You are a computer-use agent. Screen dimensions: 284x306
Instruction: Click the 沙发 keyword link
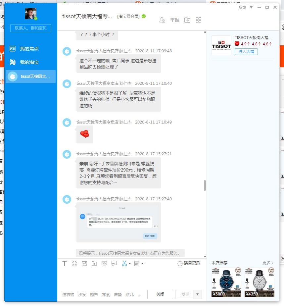tap(82, 295)
